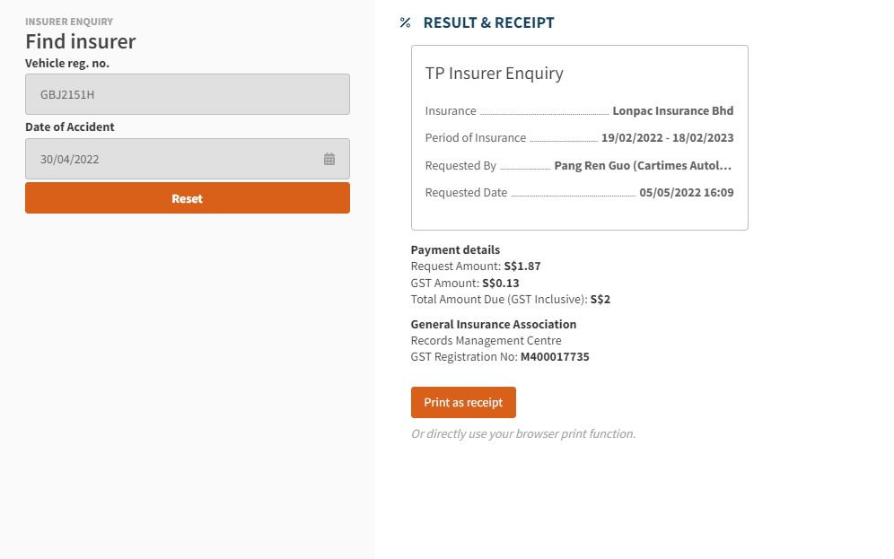Click the Print as receipt button
The width and height of the screenshot is (894, 559).
pyautogui.click(x=463, y=403)
